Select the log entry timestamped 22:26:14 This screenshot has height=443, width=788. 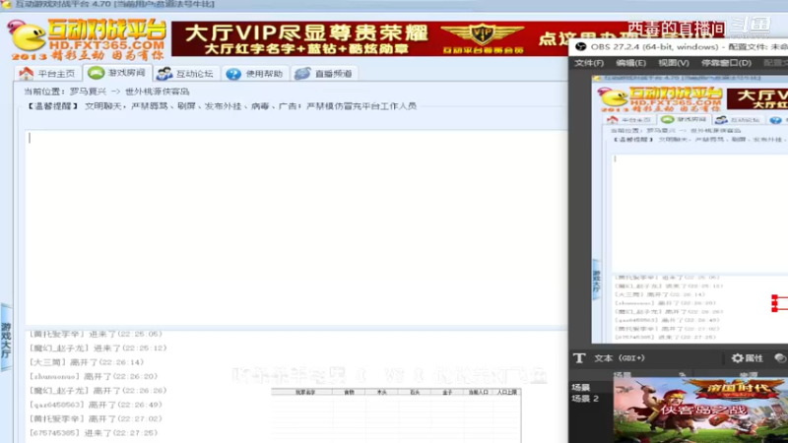87,362
